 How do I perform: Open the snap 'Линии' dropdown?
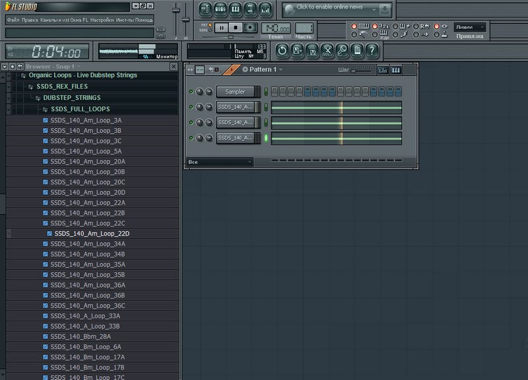pyautogui.click(x=470, y=27)
